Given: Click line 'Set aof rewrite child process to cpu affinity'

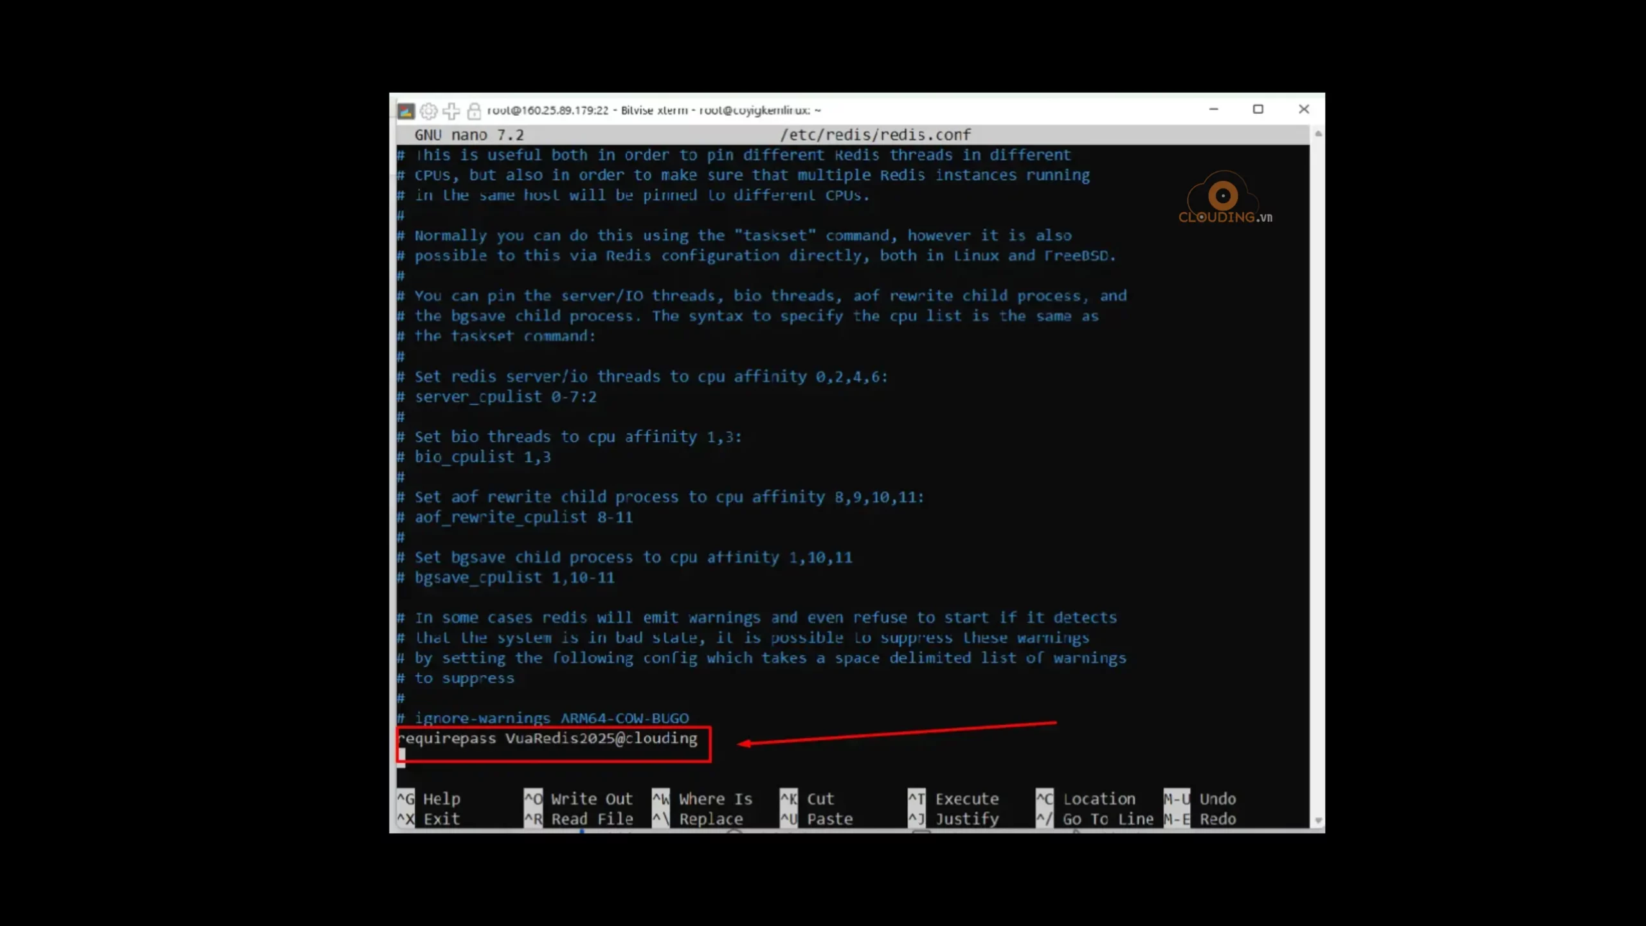Looking at the screenshot, I should pyautogui.click(x=660, y=497).
